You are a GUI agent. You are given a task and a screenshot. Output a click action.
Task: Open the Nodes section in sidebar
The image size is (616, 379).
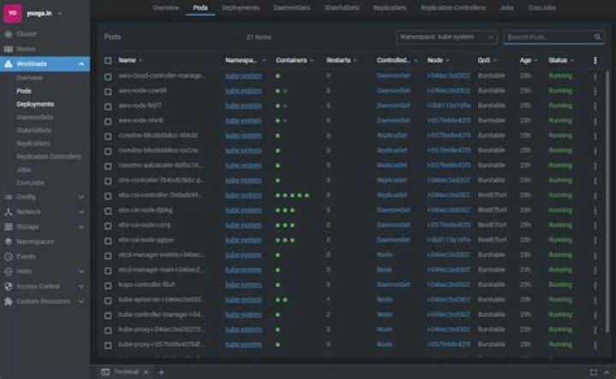[26, 49]
